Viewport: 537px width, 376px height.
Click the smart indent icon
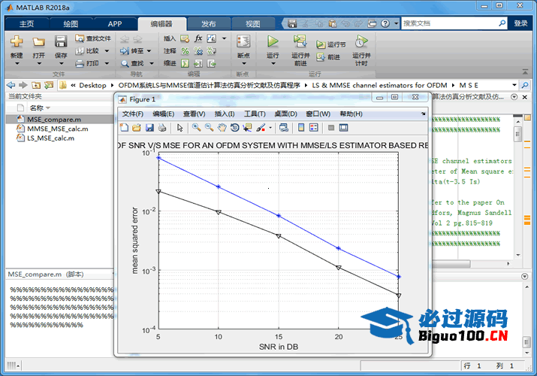pos(185,63)
